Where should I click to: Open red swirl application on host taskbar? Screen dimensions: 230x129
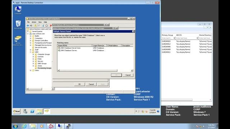[x=51, y=126]
